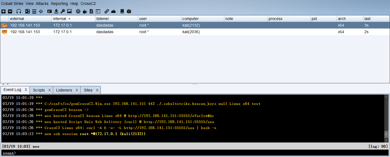Click the event log scroll down arrow
Image resolution: width=390 pixels, height=157 pixels.
386,140
